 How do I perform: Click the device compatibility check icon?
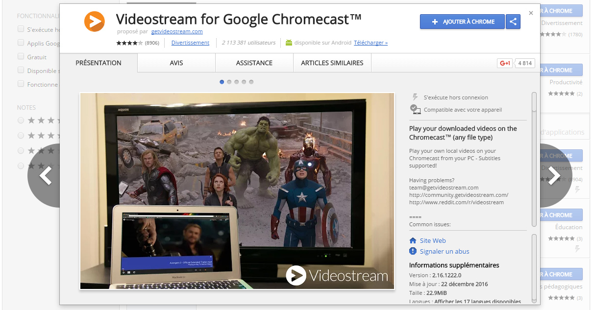(x=416, y=109)
